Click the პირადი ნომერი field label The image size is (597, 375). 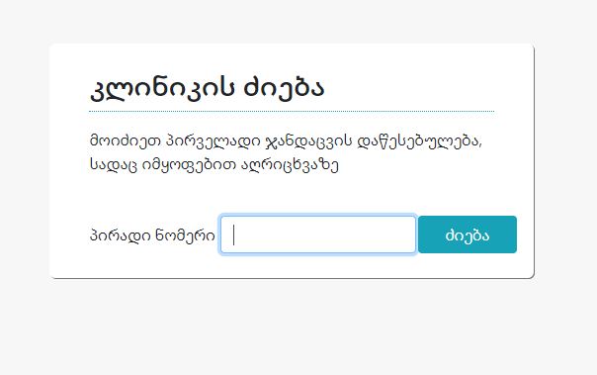coord(152,235)
